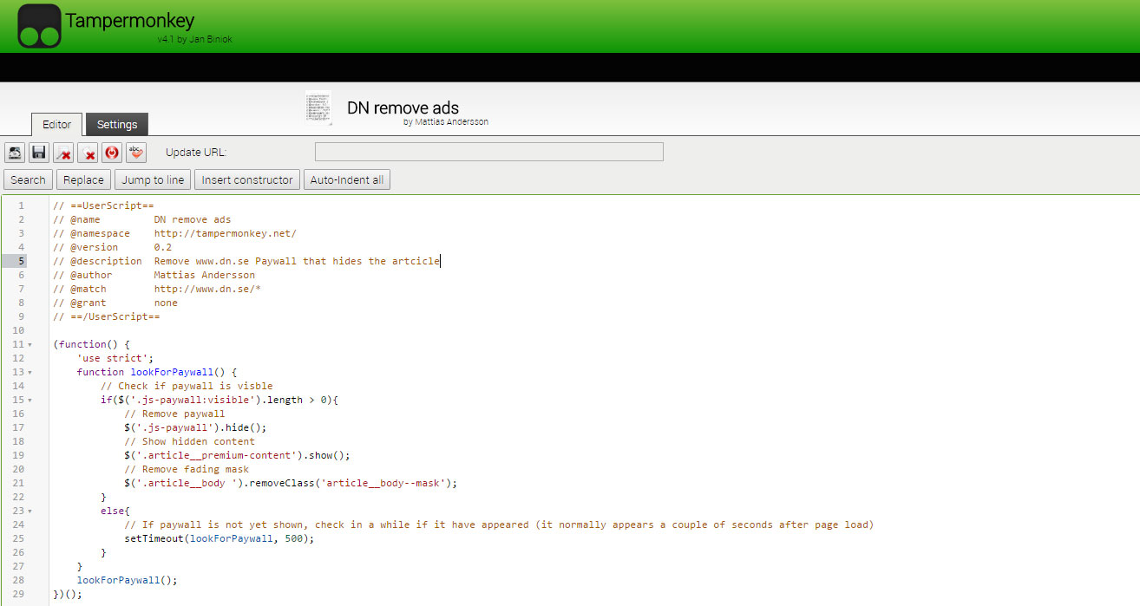This screenshot has width=1140, height=606.
Task: Click the red power icon to disable the script
Action: (112, 153)
